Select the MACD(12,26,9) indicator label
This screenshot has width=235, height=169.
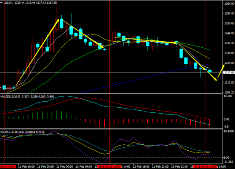coord(10,97)
